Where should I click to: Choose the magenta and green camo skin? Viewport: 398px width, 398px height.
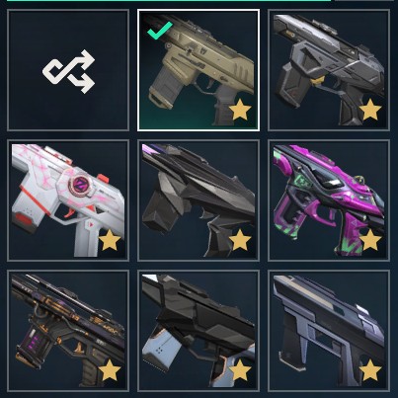pos(329,200)
